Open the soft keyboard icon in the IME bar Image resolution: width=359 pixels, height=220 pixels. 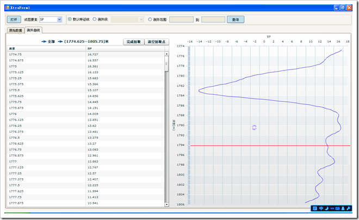[337, 209]
